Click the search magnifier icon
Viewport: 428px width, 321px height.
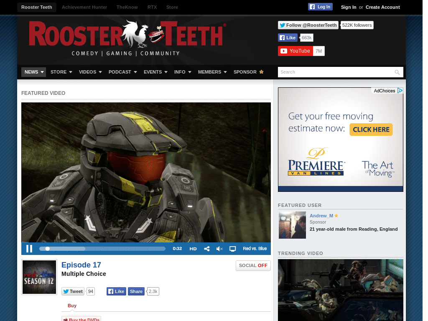click(x=397, y=72)
